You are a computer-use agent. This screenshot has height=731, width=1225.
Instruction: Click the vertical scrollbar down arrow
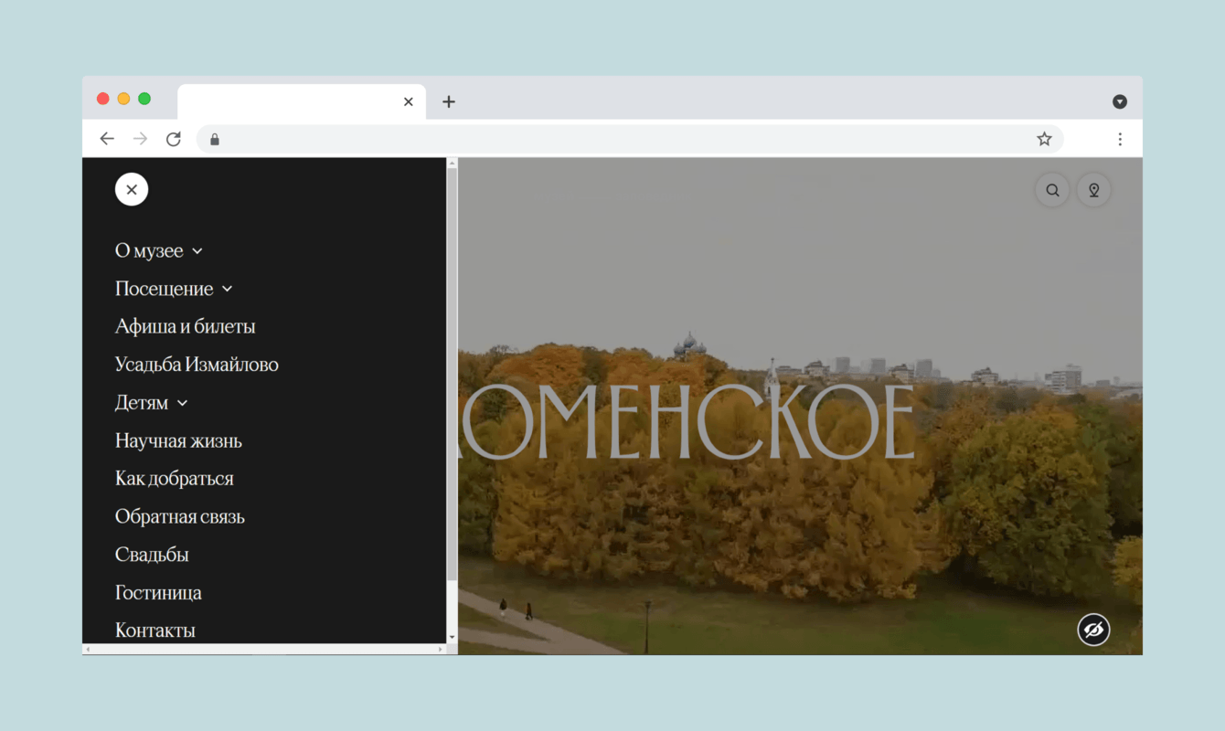[x=452, y=637]
